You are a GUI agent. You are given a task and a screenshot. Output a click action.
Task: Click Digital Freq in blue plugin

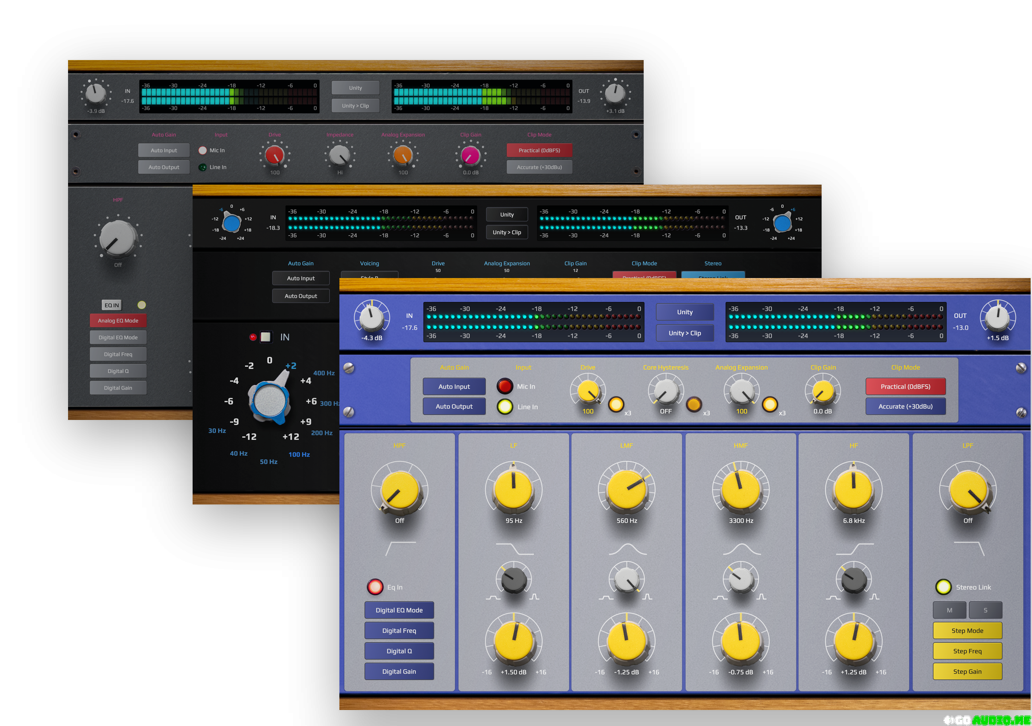tap(399, 631)
